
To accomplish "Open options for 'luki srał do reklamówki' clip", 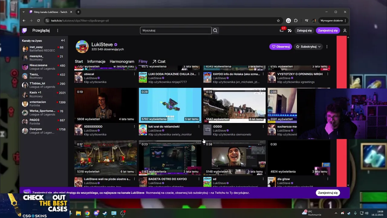I will (199, 126).
